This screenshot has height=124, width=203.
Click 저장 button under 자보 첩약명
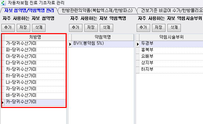click(x=23, y=28)
